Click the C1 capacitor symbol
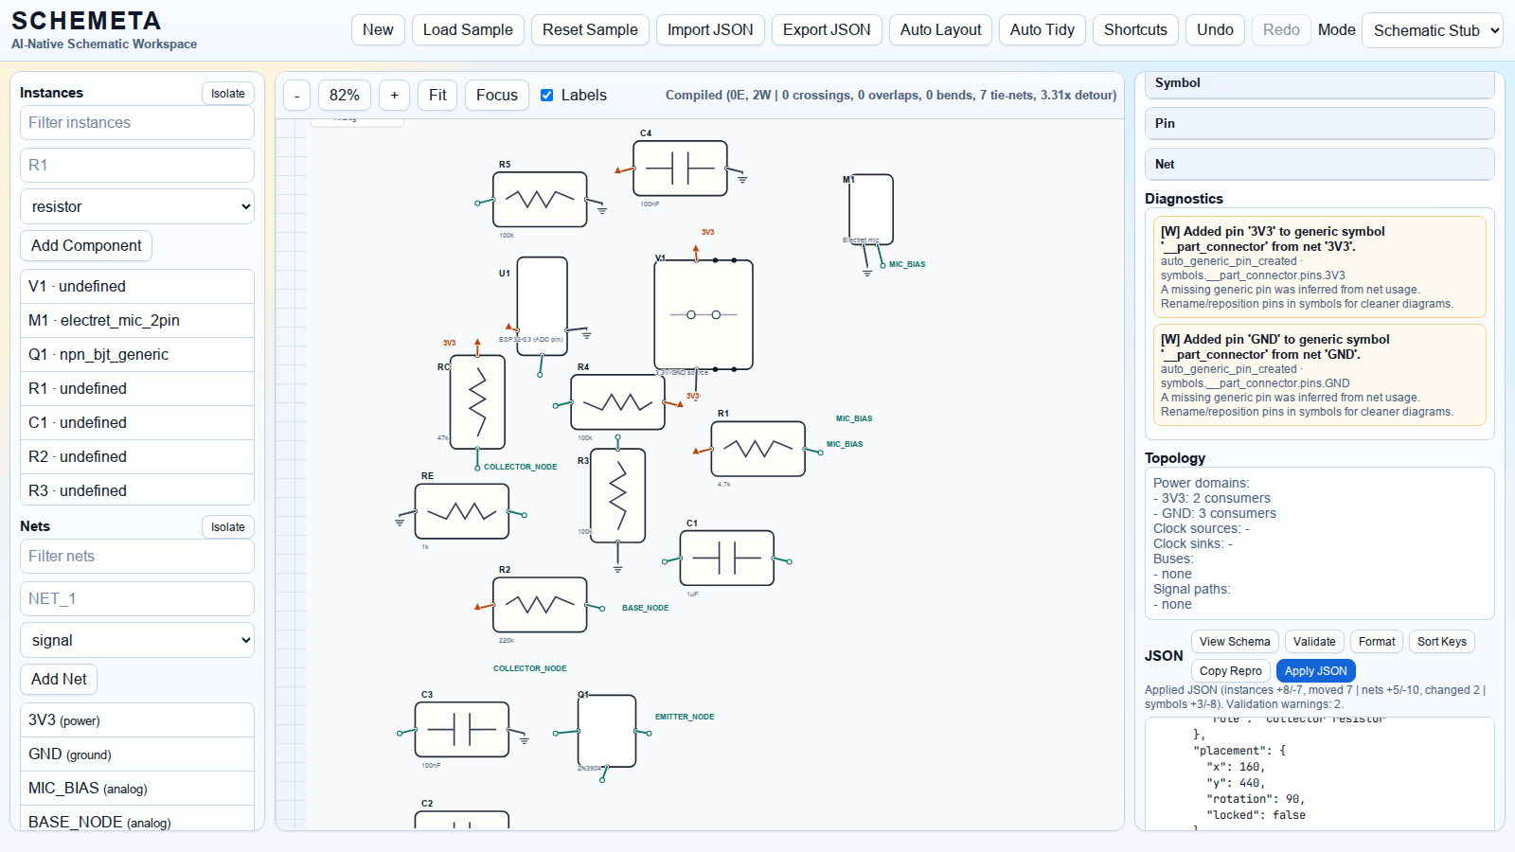The height and width of the screenshot is (852, 1515). tap(726, 559)
